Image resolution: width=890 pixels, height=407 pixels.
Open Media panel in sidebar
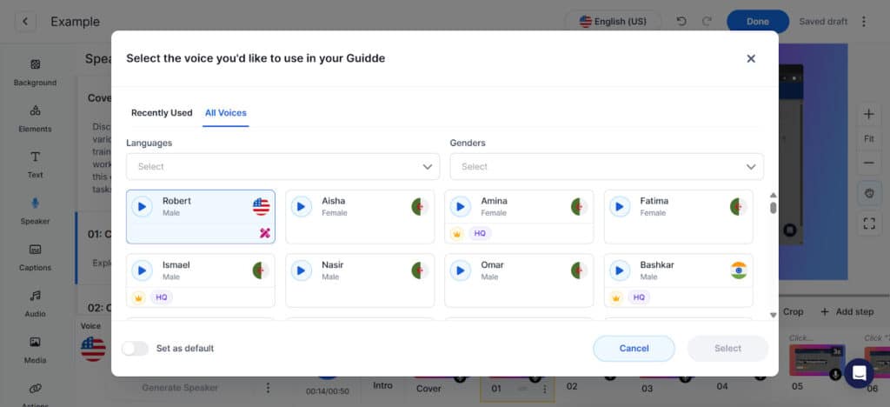pos(35,350)
